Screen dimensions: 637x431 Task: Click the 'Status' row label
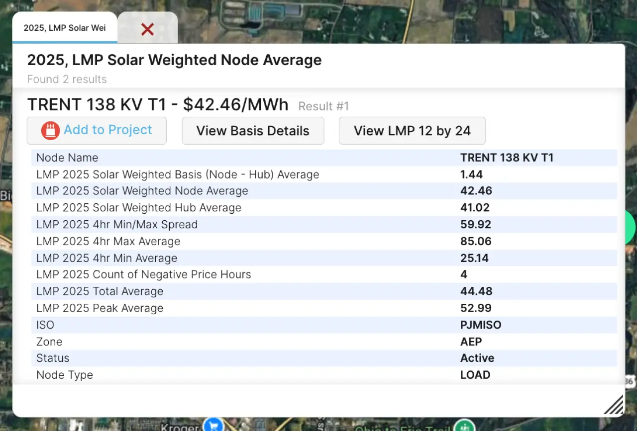click(x=53, y=358)
